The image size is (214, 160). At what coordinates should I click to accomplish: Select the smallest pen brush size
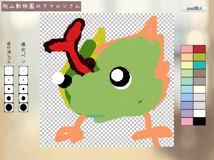click(x=23, y=71)
